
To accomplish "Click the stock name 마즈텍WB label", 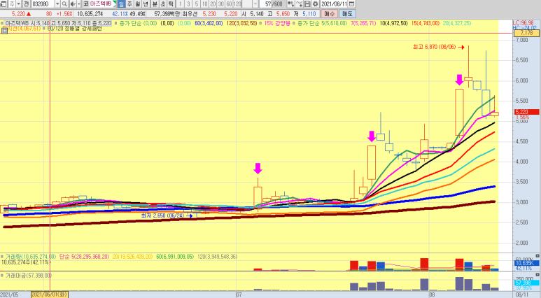I will coord(101,4).
